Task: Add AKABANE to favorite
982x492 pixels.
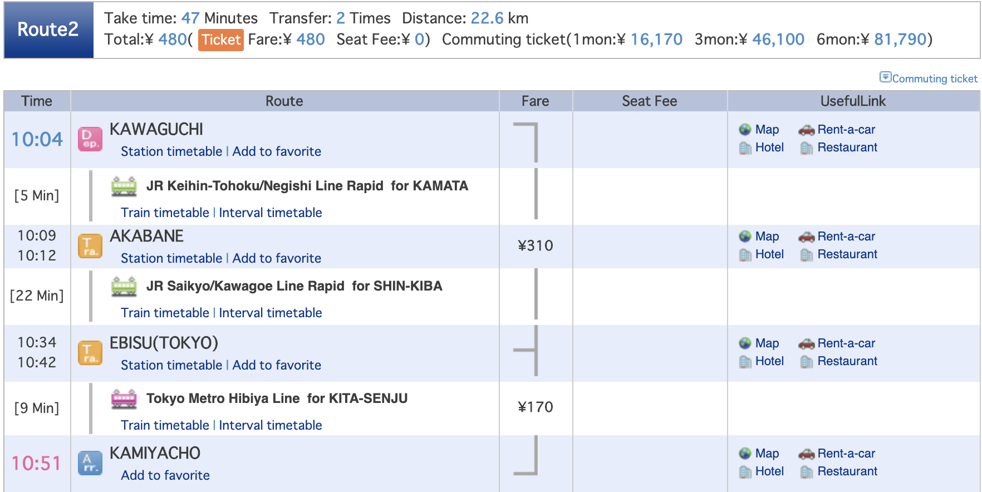Action: (277, 258)
